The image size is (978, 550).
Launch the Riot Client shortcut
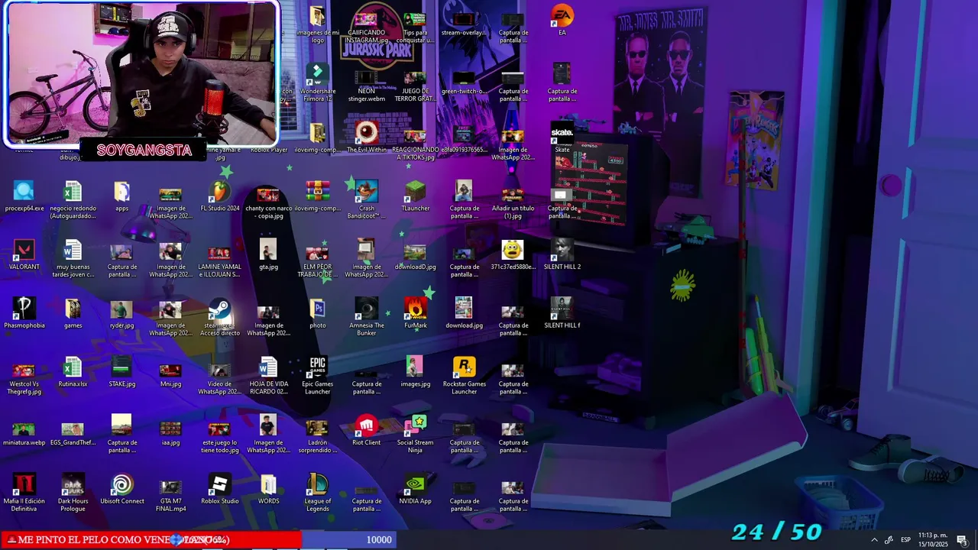[x=367, y=431]
